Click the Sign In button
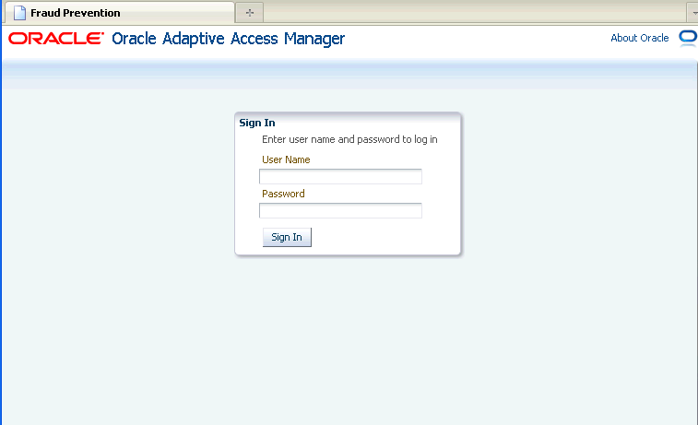Image resolution: width=698 pixels, height=425 pixels. point(287,237)
